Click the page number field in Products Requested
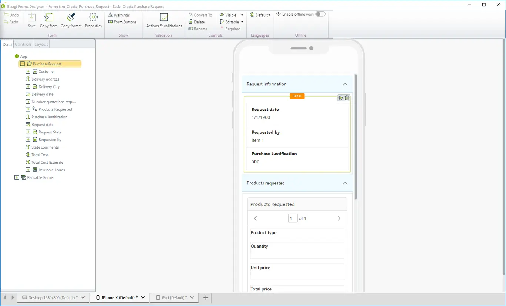Image resolution: width=506 pixels, height=306 pixels. (293, 218)
